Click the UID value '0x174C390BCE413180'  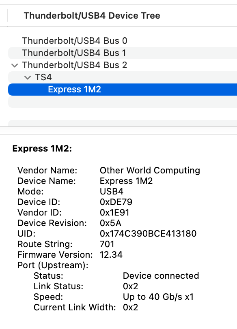tap(148, 233)
